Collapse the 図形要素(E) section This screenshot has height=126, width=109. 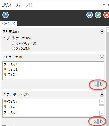(102, 32)
